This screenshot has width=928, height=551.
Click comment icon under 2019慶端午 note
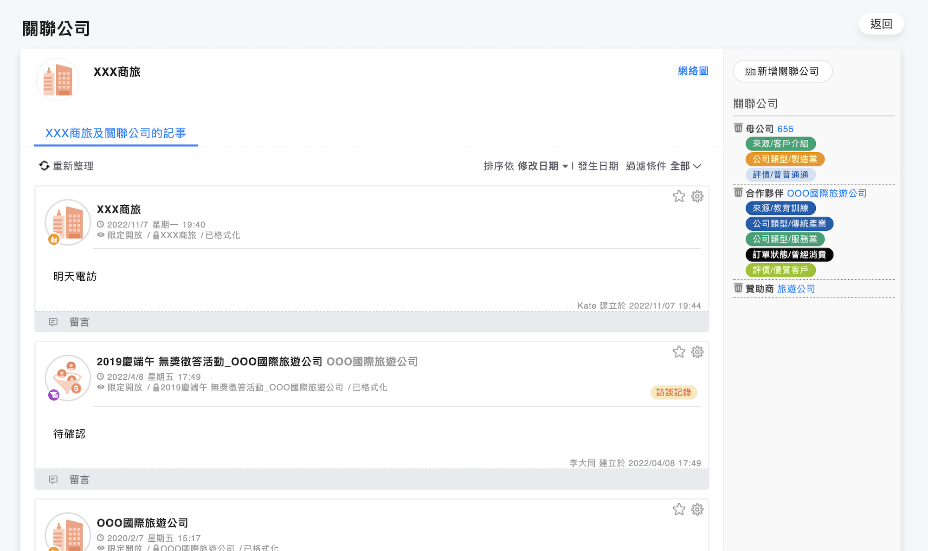click(x=53, y=480)
